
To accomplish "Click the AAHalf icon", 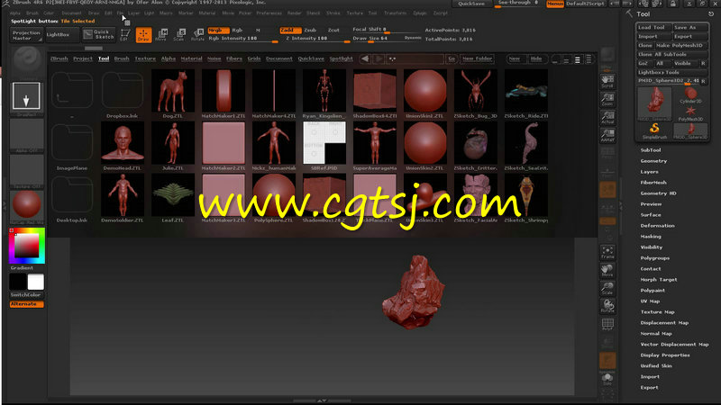I will pos(607,135).
